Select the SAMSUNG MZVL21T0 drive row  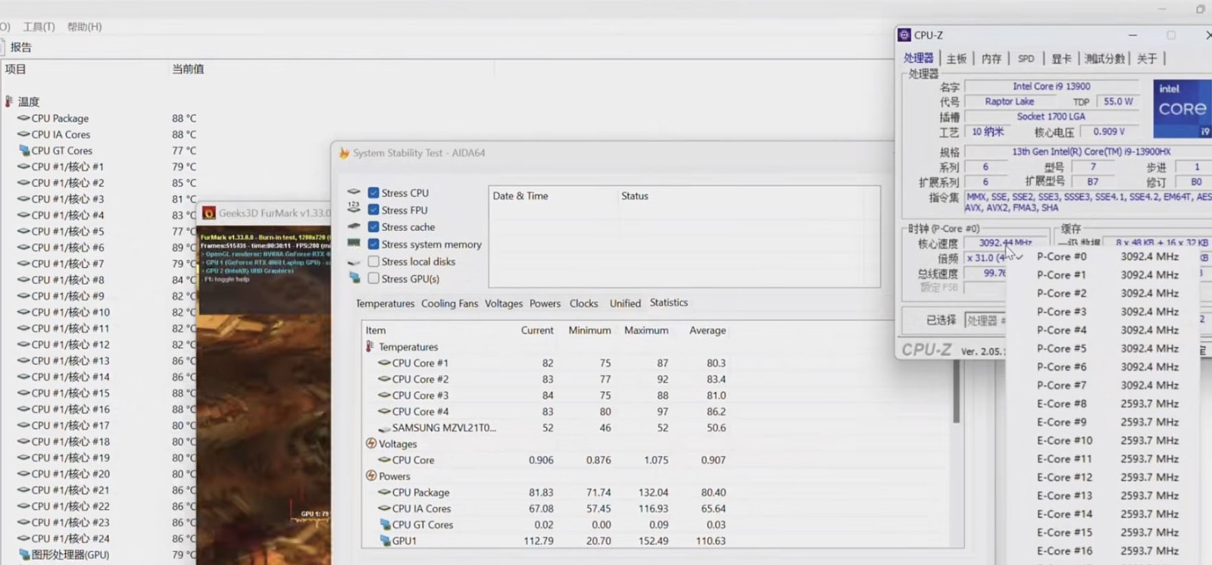551,428
